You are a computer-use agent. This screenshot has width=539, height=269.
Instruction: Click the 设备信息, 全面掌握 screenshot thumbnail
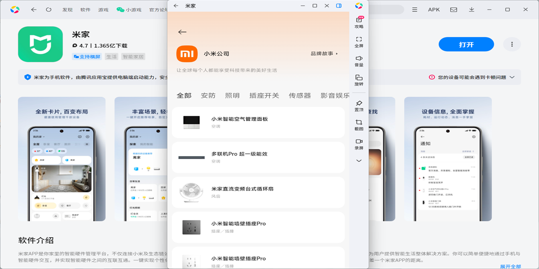click(448, 159)
